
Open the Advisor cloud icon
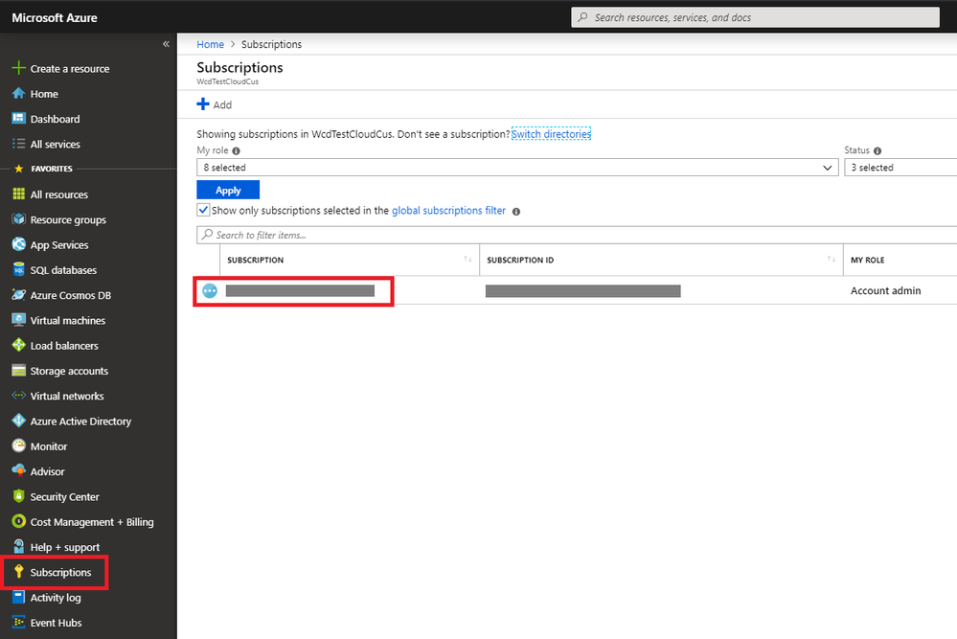pyautogui.click(x=19, y=471)
